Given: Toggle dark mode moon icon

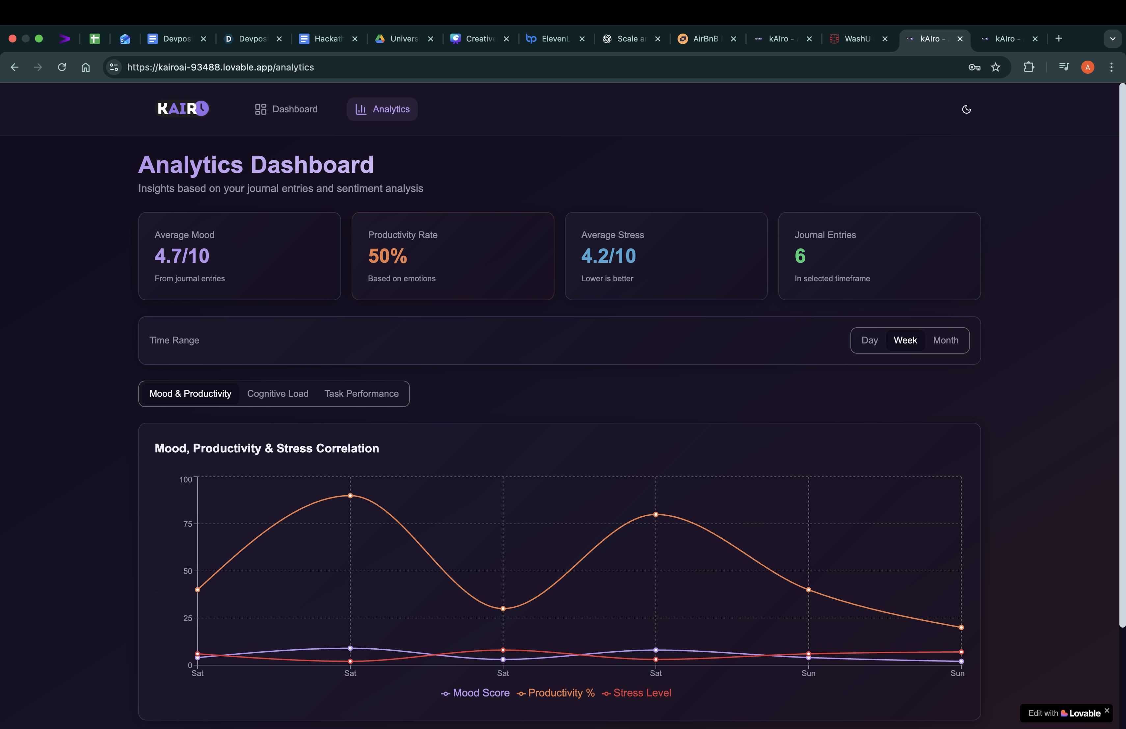Looking at the screenshot, I should coord(966,109).
